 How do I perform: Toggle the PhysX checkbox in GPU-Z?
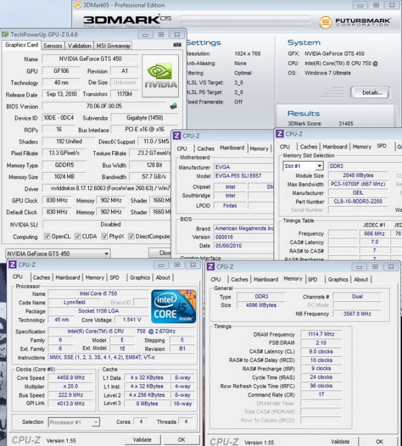point(105,237)
